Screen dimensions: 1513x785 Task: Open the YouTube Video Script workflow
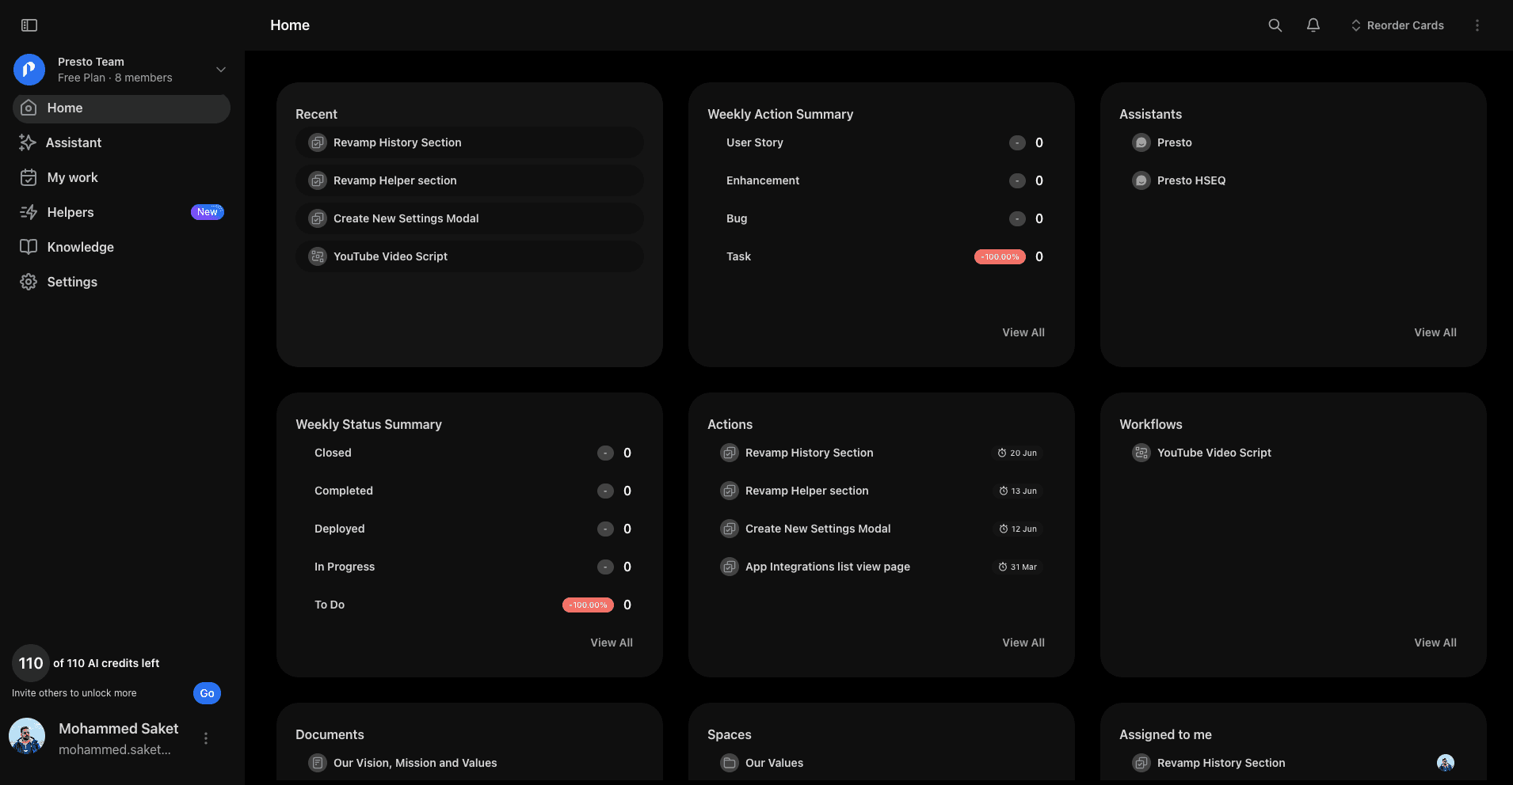coord(1214,453)
